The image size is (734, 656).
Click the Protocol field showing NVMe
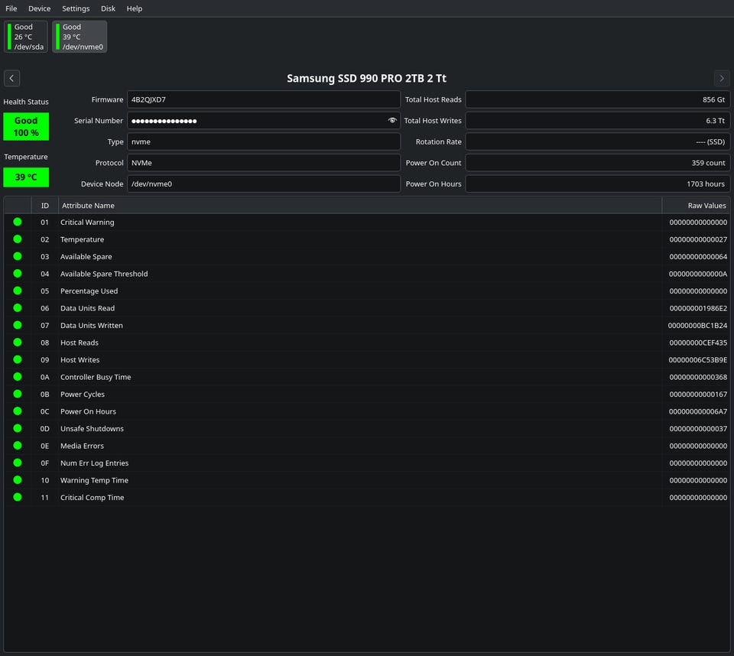pyautogui.click(x=264, y=163)
